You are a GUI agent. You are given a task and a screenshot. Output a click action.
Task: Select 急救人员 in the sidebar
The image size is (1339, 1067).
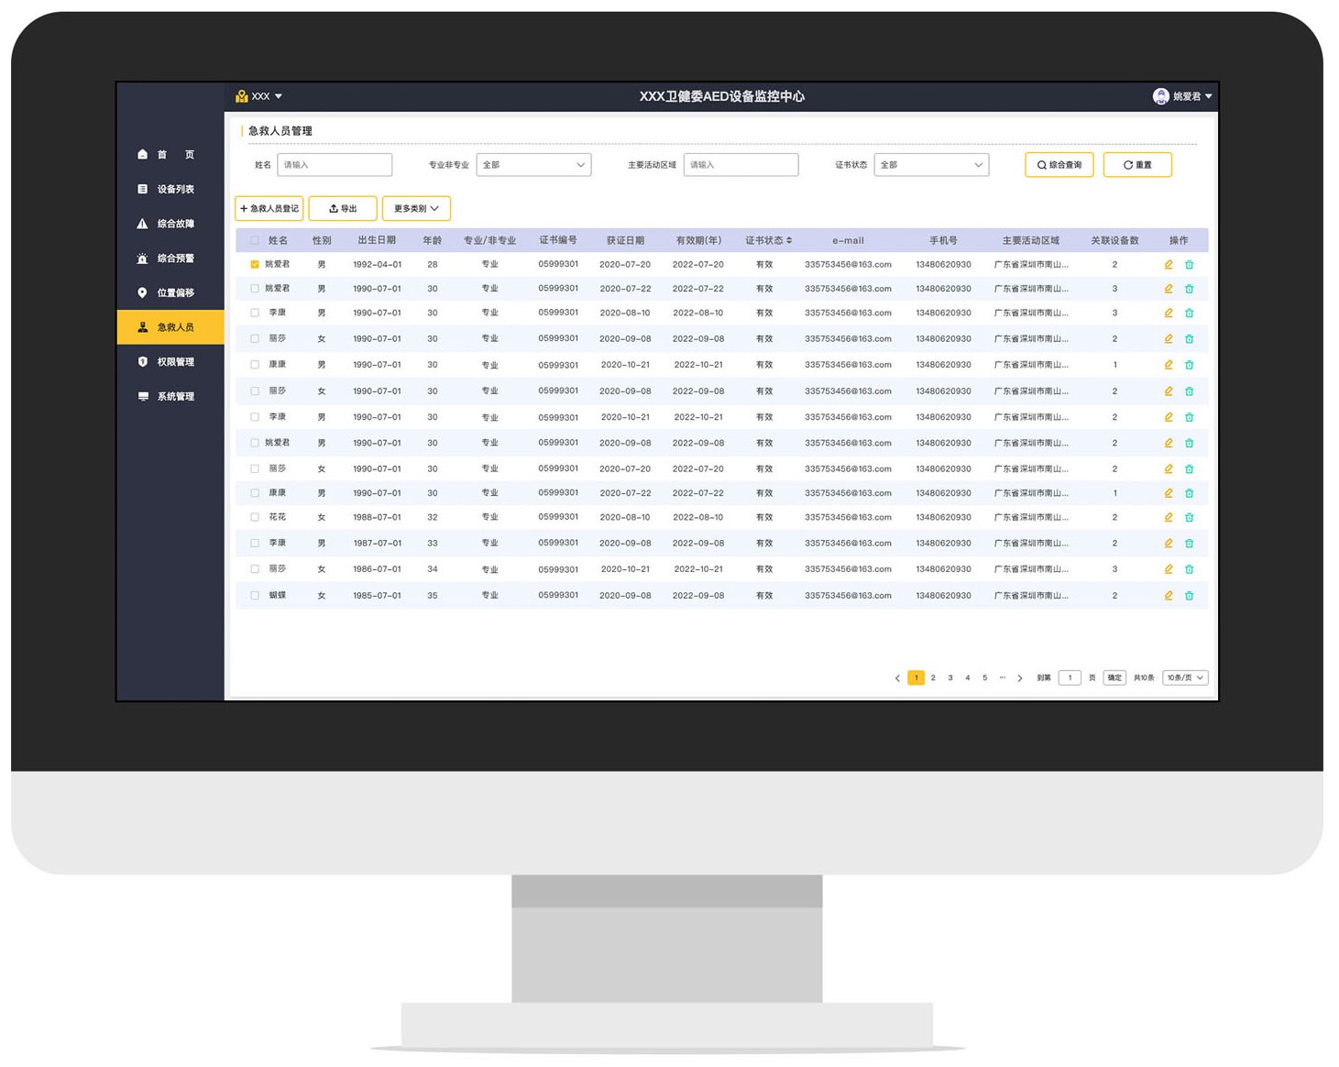[x=170, y=327]
